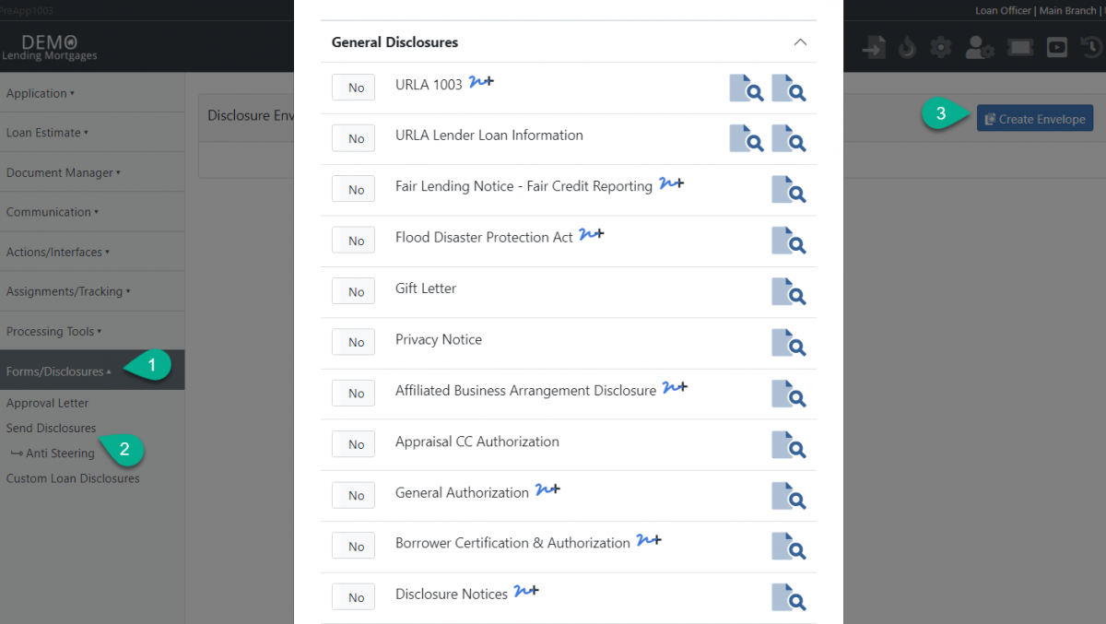The image size is (1106, 624).
Task: Click the e-sign icon beside URLA 1003
Action: (481, 83)
